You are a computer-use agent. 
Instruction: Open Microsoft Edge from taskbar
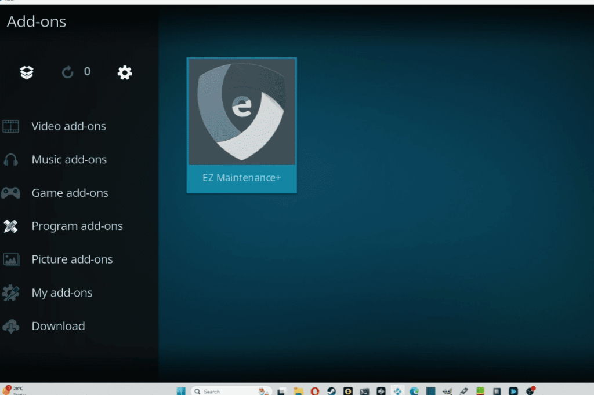[x=414, y=391]
